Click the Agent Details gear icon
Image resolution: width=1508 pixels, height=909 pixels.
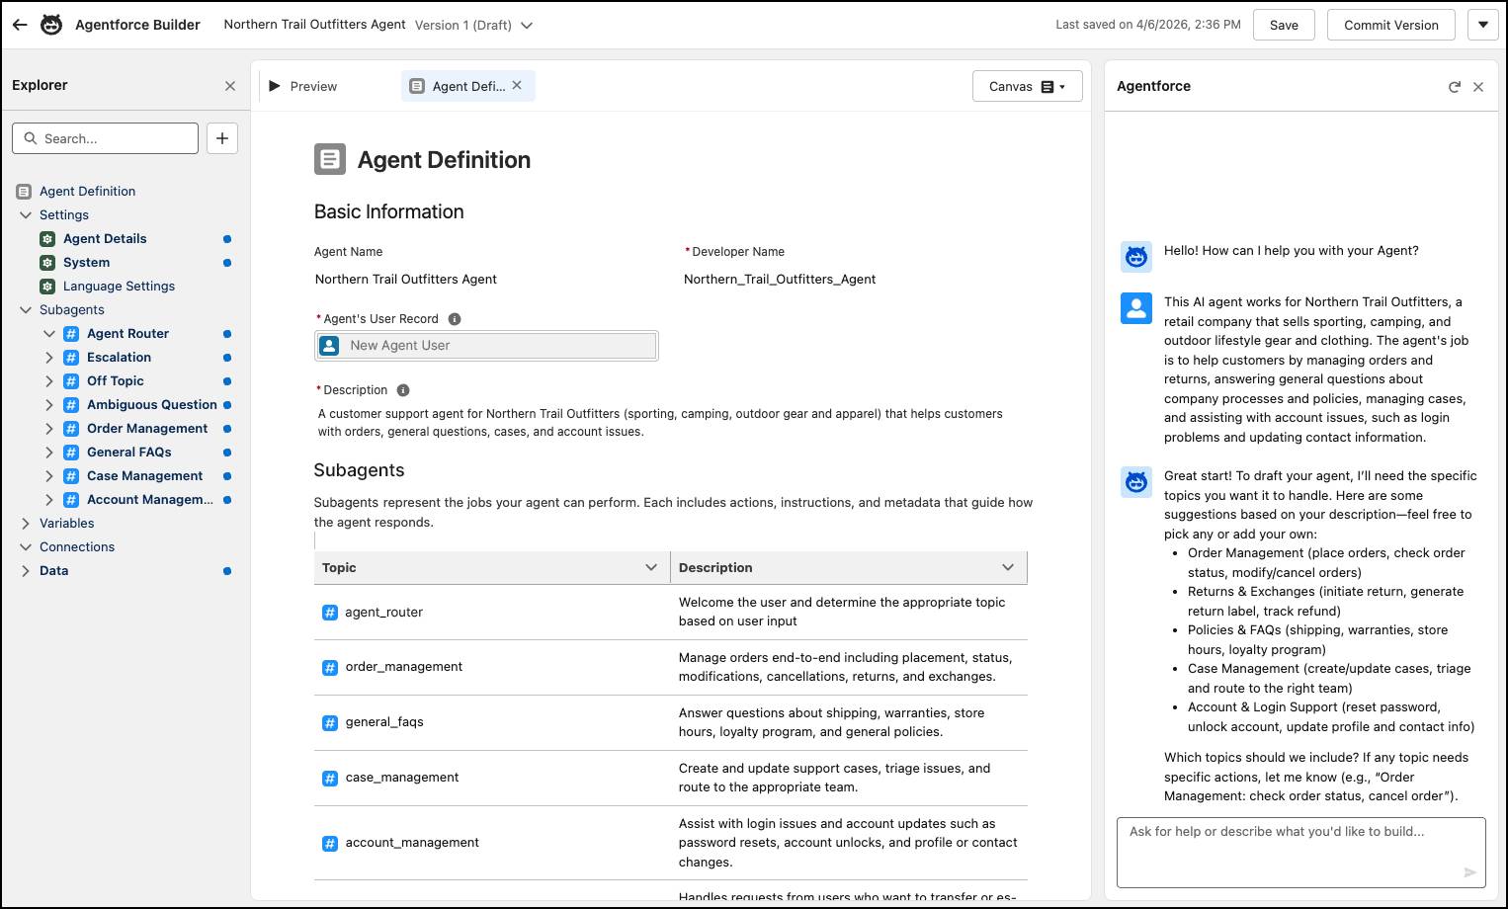coord(47,238)
